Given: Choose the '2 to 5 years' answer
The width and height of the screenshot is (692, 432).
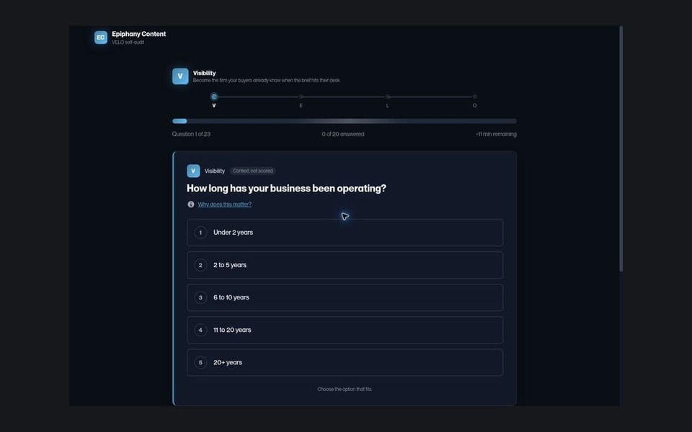Looking at the screenshot, I should pos(345,265).
